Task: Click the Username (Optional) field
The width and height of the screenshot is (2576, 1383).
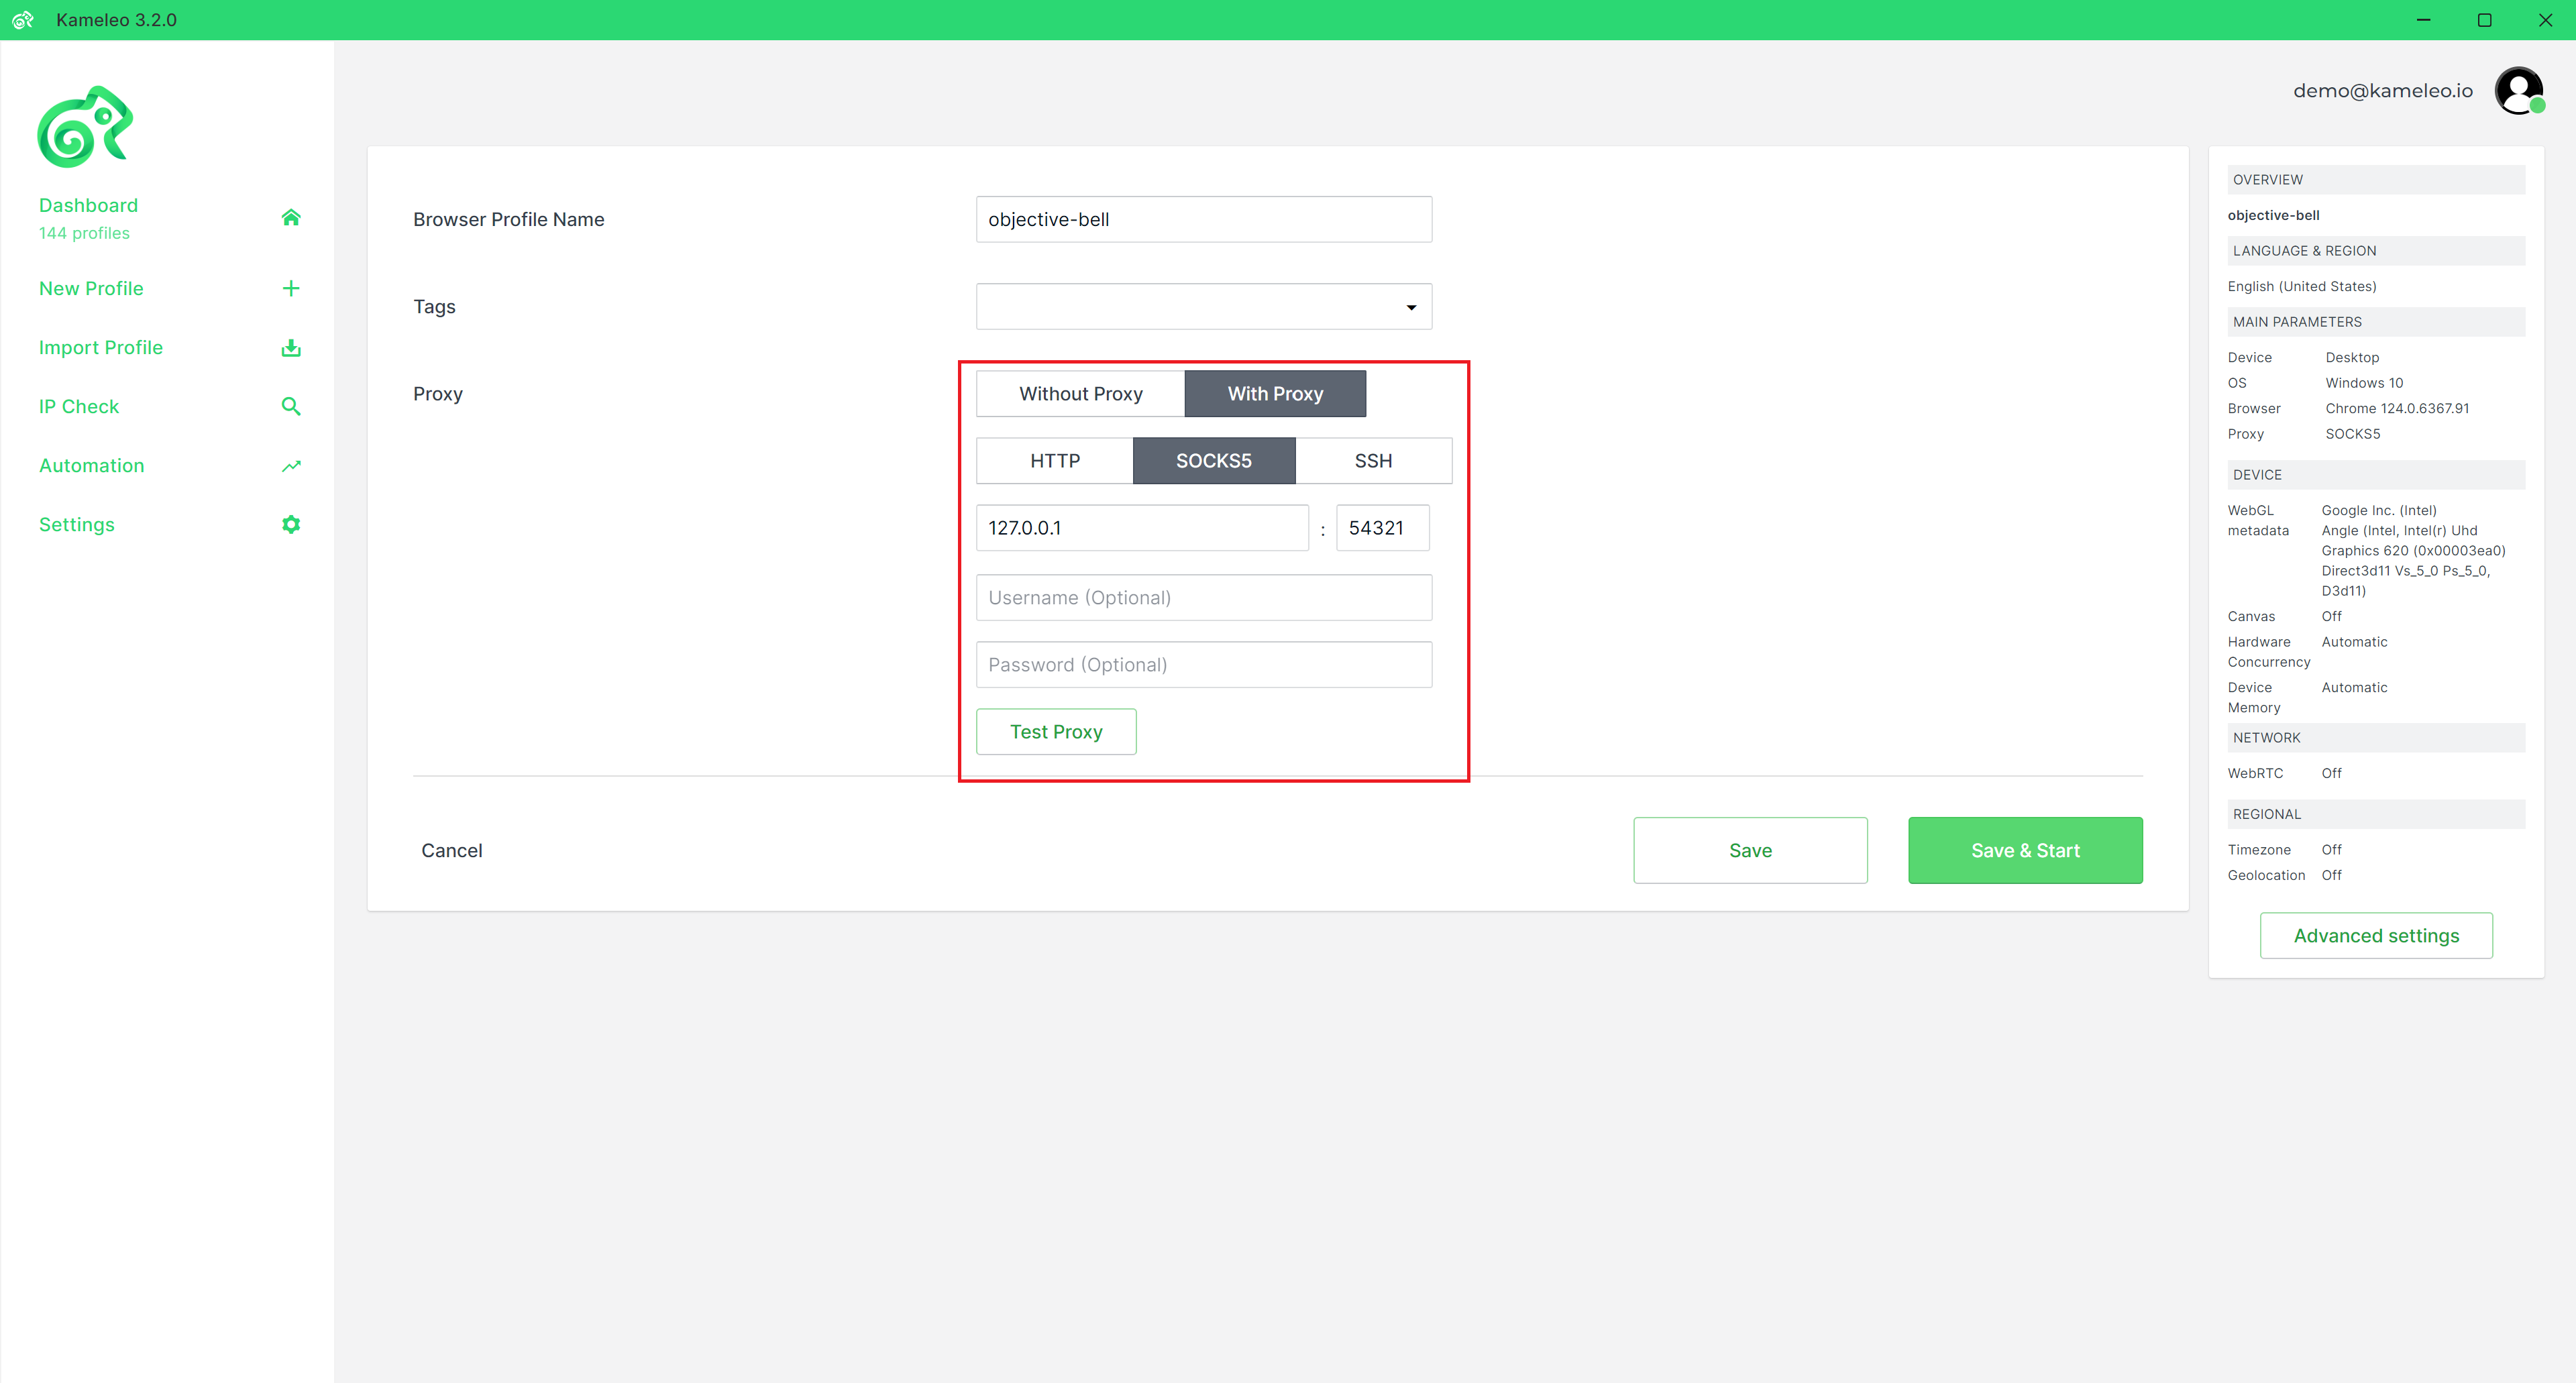Action: (x=1204, y=597)
